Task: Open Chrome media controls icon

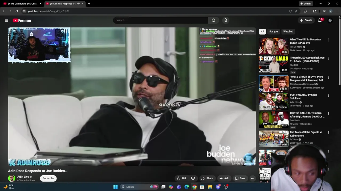Action: 324,11
